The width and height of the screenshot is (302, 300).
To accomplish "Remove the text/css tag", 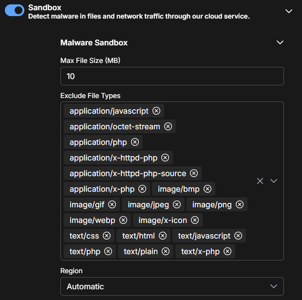I will coord(107,236).
